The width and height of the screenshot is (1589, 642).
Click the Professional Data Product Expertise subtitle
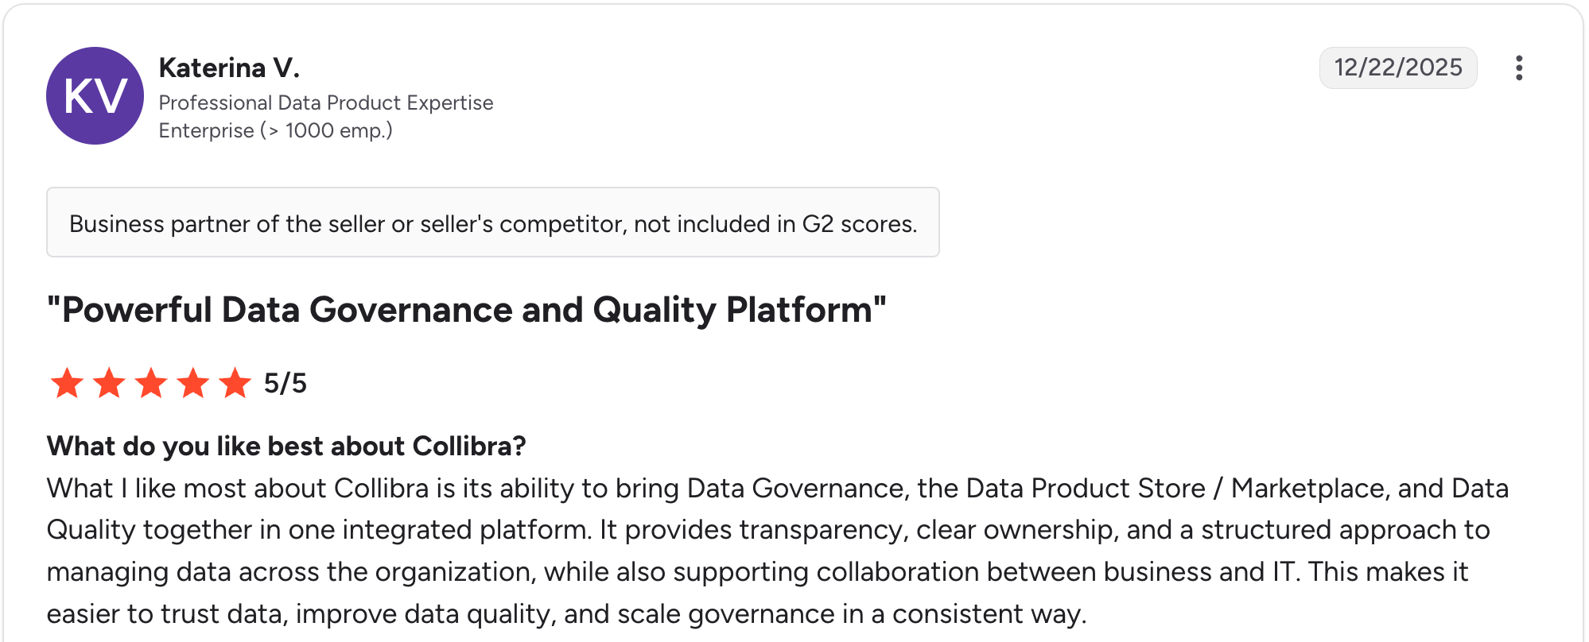[x=326, y=102]
